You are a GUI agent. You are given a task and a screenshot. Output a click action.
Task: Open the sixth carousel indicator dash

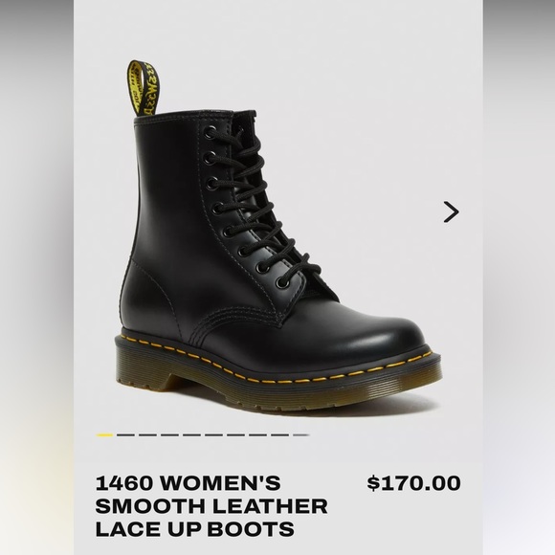[213, 435]
